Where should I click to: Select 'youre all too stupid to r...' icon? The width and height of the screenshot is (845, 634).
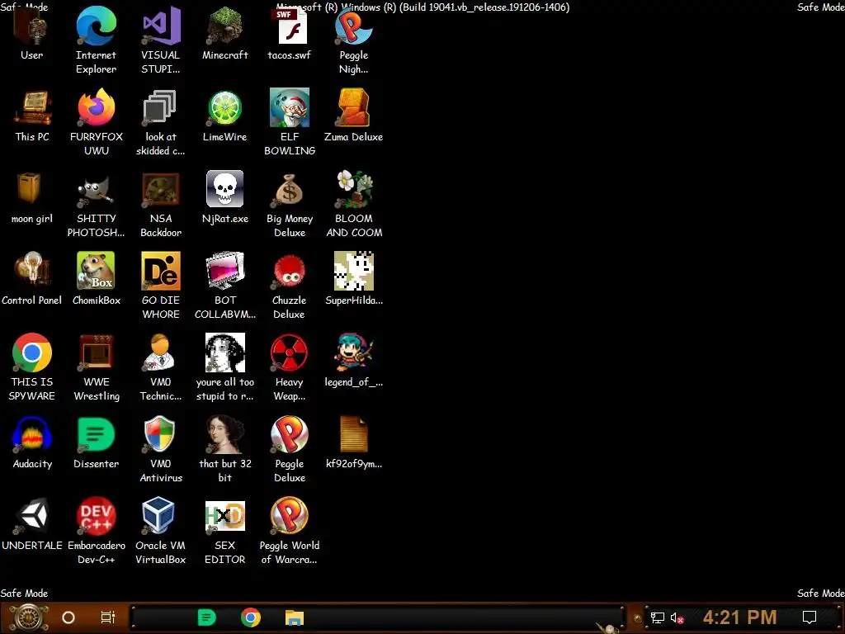click(x=224, y=353)
